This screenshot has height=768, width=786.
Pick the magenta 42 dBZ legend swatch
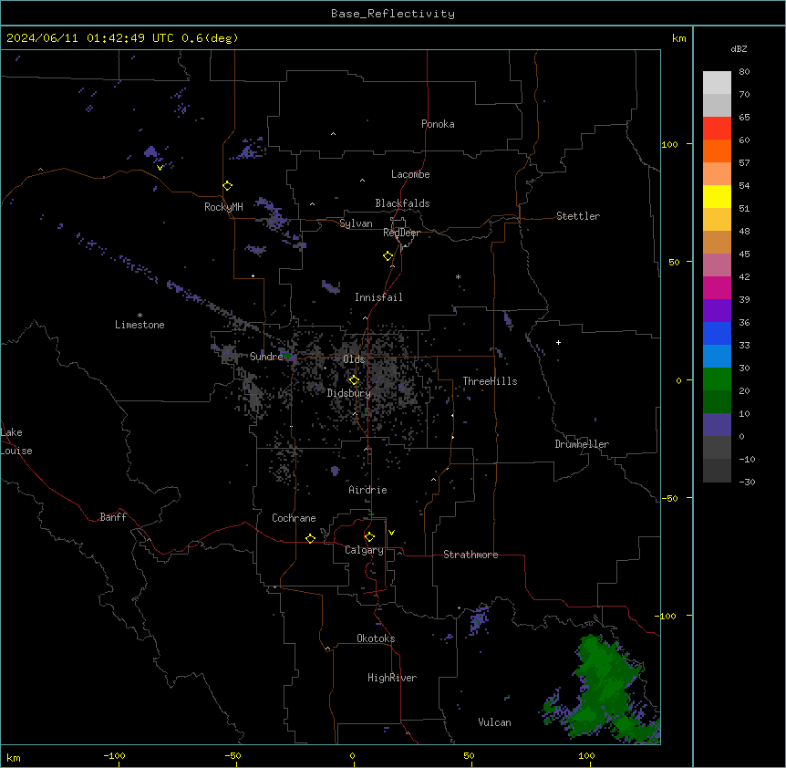point(717,287)
